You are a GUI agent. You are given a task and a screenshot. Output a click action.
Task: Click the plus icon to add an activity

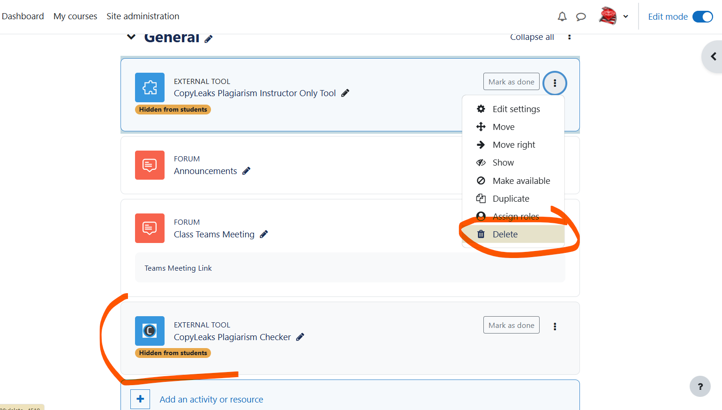140,399
